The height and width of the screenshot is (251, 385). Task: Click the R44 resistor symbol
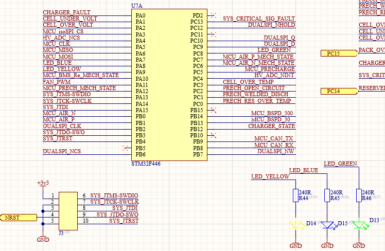(295, 195)
